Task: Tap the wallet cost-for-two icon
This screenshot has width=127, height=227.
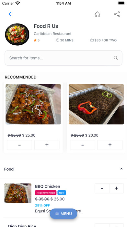Action: pyautogui.click(x=92, y=40)
